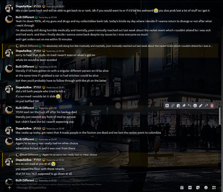Pin the message with the pin icon
Viewport: 223px width, 192px height.
pyautogui.click(x=184, y=106)
